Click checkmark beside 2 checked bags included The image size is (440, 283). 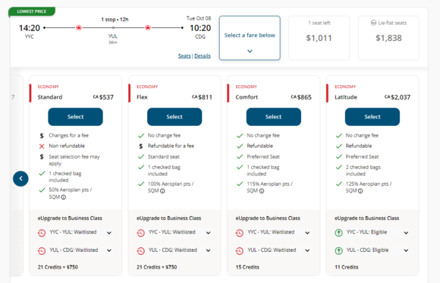(339, 168)
